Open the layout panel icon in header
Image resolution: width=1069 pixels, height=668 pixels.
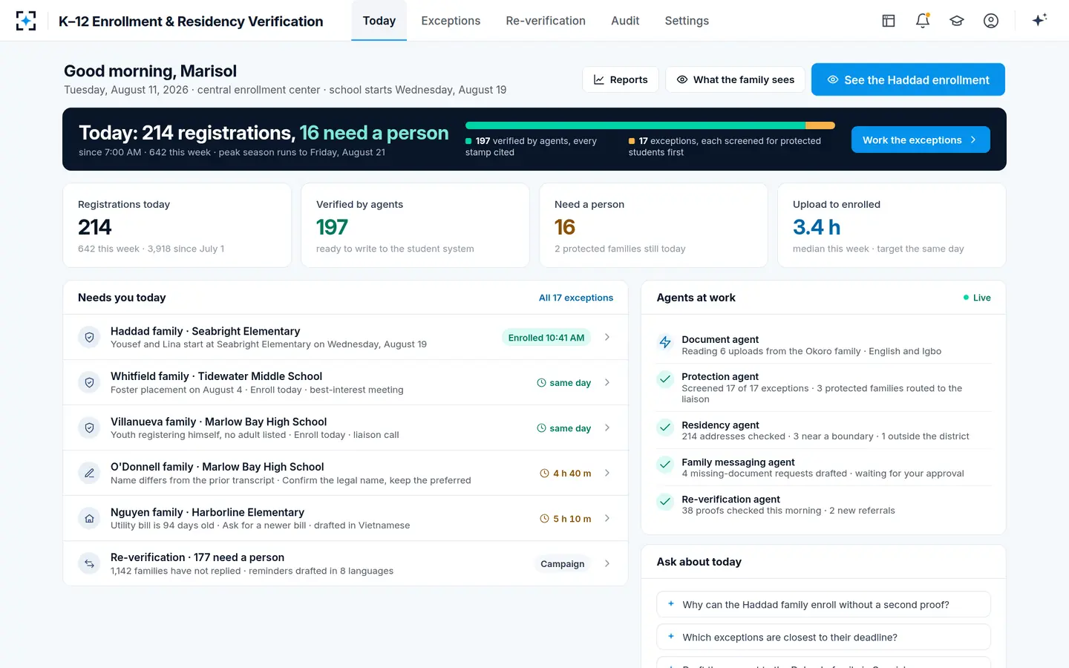pyautogui.click(x=889, y=21)
